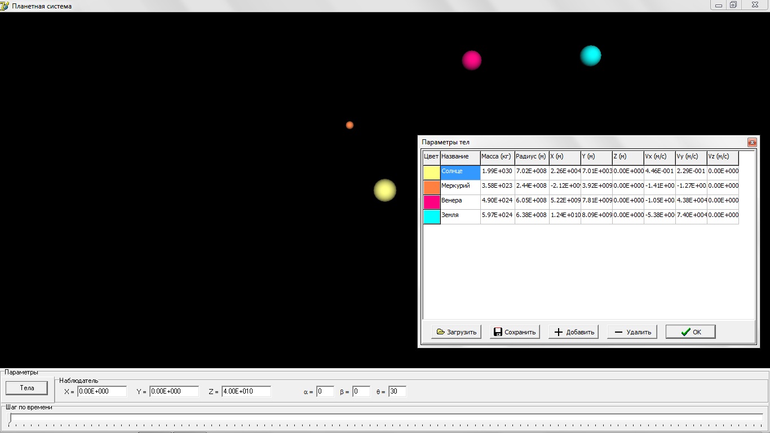This screenshot has width=770, height=433.
Task: Click the Цвет column header
Action: click(x=432, y=158)
